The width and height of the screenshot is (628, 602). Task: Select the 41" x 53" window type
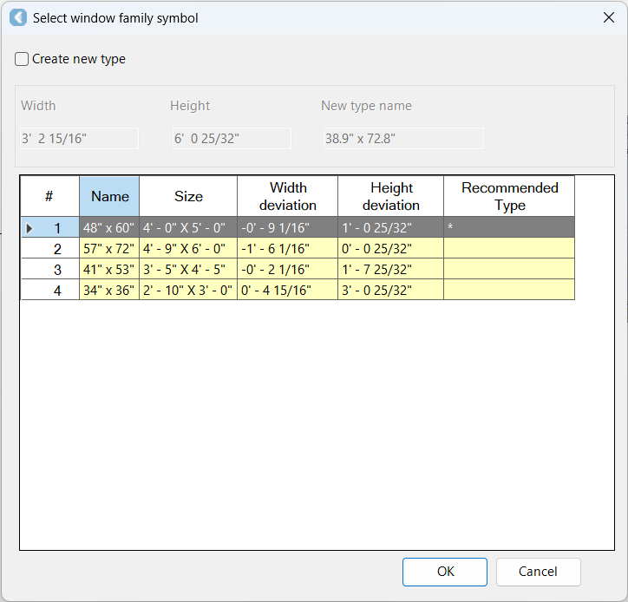point(109,270)
